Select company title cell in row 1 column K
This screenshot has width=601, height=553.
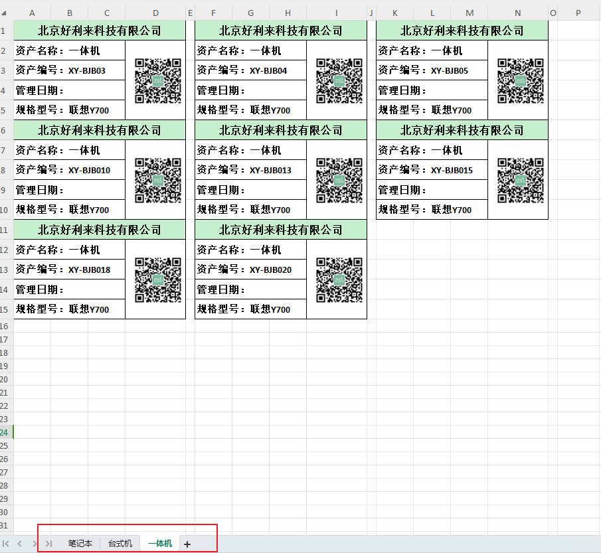point(462,31)
